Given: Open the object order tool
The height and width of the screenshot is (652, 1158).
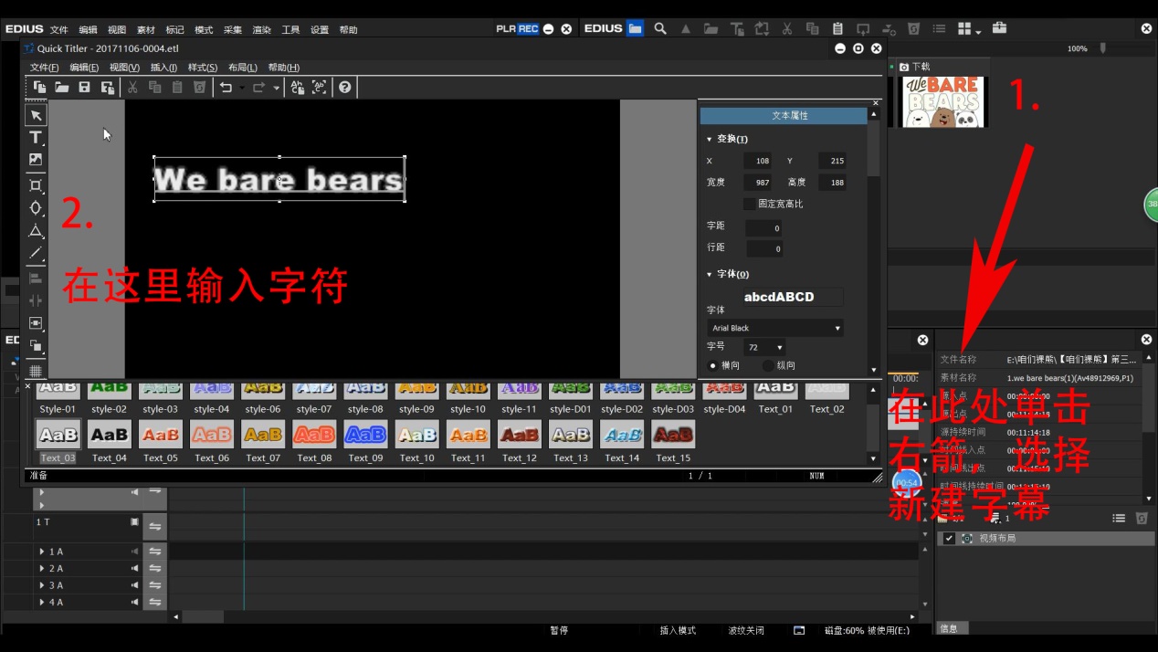Looking at the screenshot, I should click(36, 345).
